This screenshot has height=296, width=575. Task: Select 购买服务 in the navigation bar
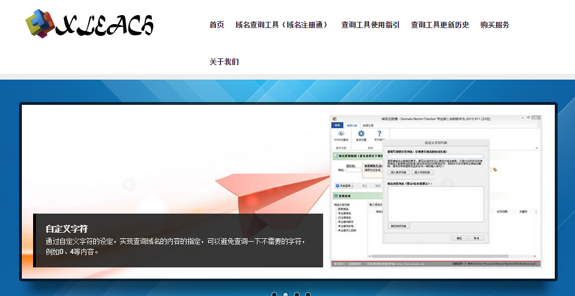(495, 25)
